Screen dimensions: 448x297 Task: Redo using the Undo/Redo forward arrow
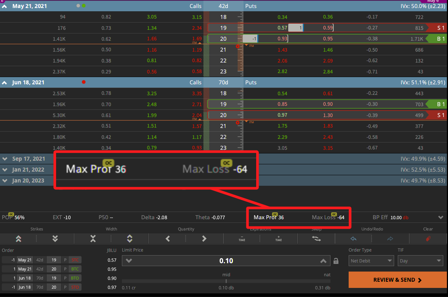390,238
